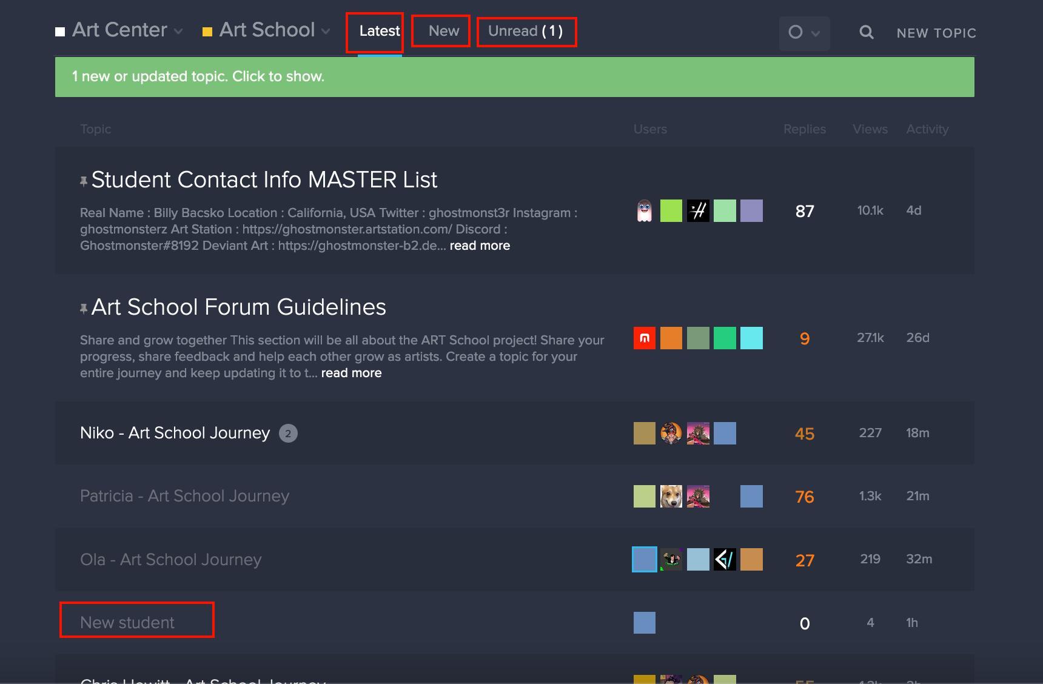Switch to the New tab
Viewport: 1043px width, 684px height.
pos(443,31)
